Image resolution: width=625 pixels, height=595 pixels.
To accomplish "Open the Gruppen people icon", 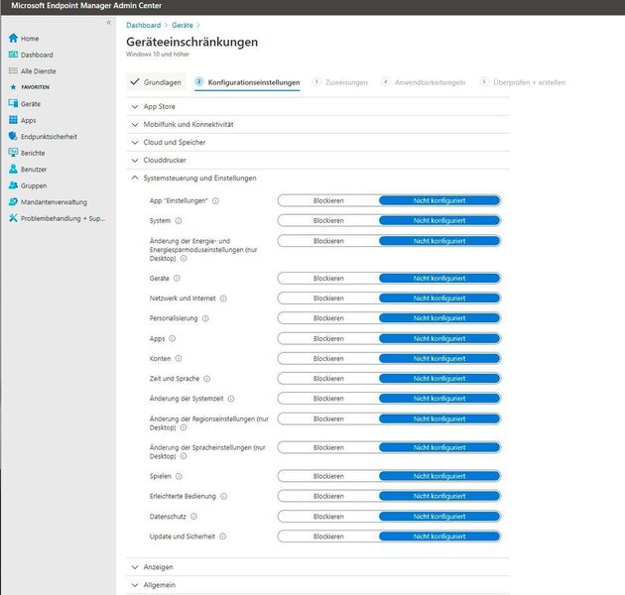I will (x=13, y=185).
